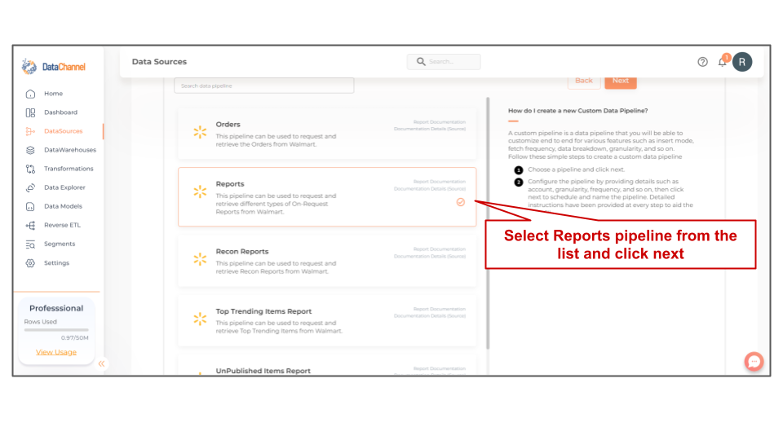Open Recon Reports Report Documentation link
783x440 pixels.
(x=440, y=249)
